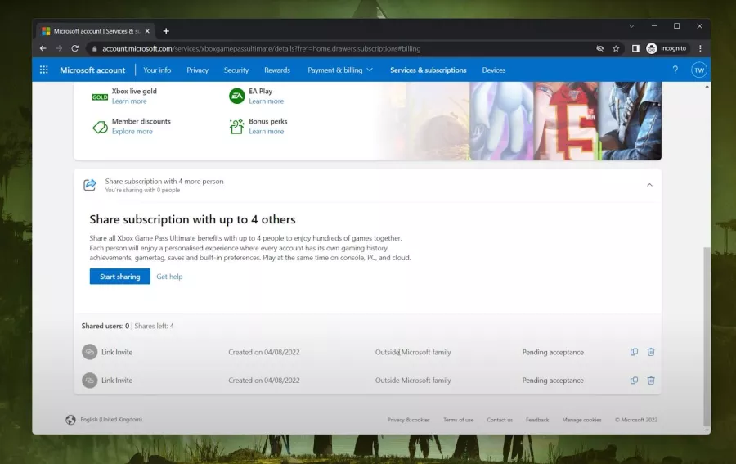The image size is (736, 464).
Task: Copy the first Link Invite link
Action: coord(634,352)
